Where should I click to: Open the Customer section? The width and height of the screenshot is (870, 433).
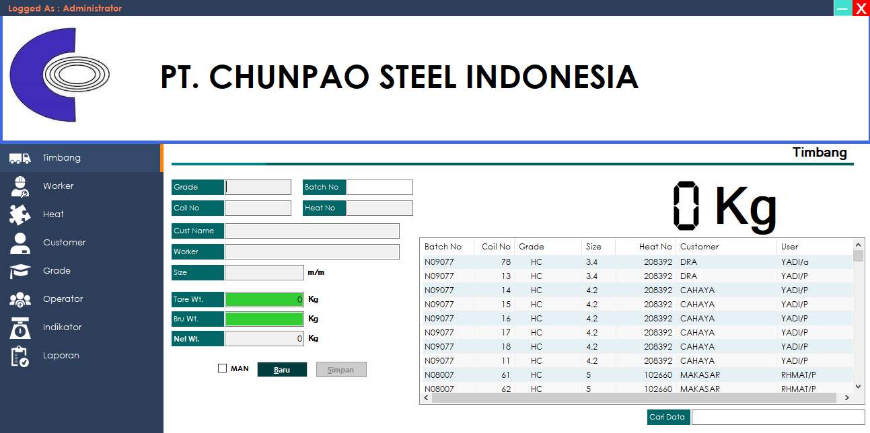click(x=65, y=243)
